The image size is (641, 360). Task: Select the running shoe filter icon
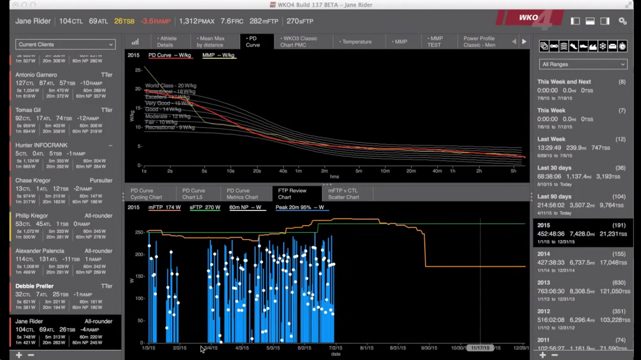tap(573, 46)
